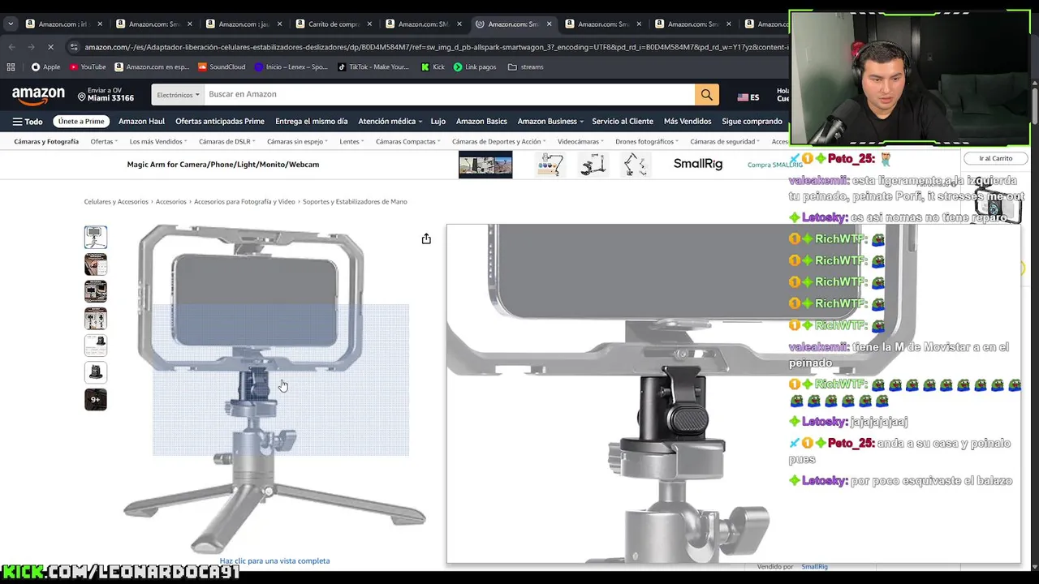Open the YouTube bookmark
Screen dimensions: 1039x584
tap(88, 67)
